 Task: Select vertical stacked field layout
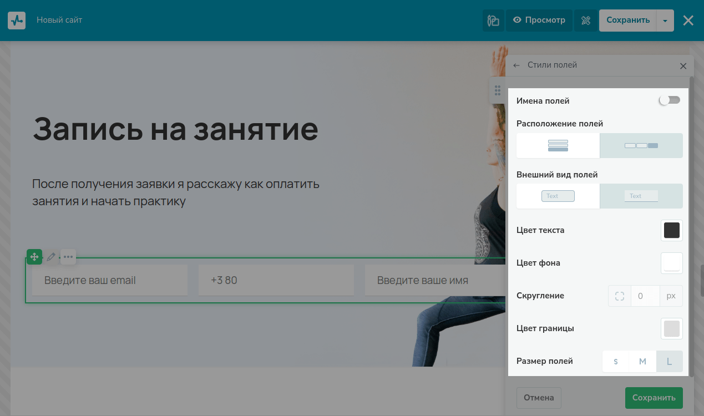(x=558, y=146)
